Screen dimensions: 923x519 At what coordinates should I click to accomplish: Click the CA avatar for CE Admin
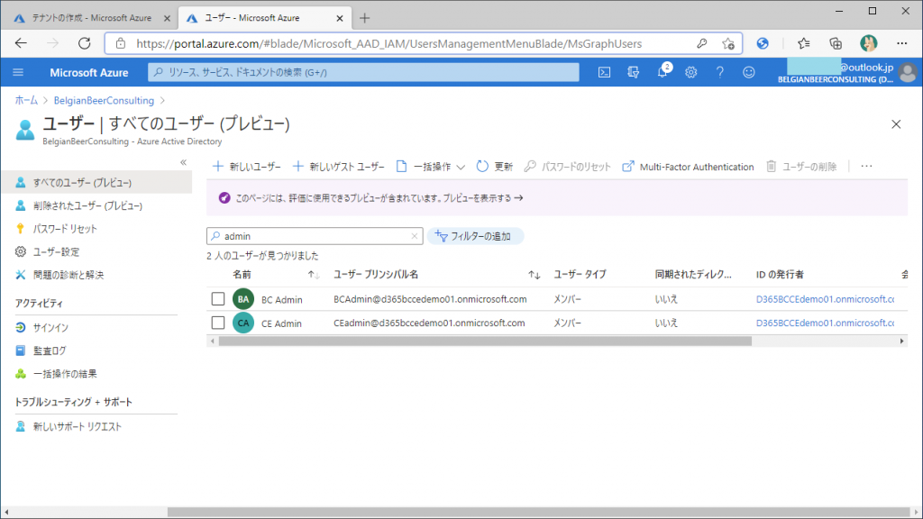(243, 323)
